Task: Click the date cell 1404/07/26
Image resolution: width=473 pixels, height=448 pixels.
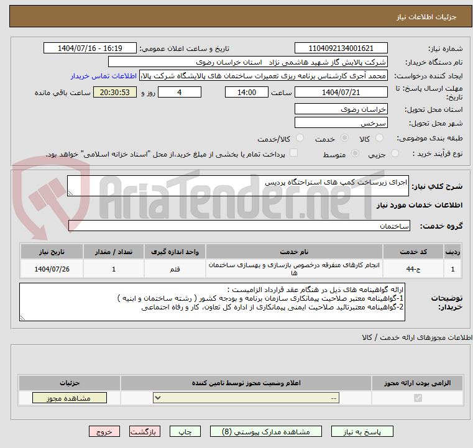Action: [x=52, y=268]
